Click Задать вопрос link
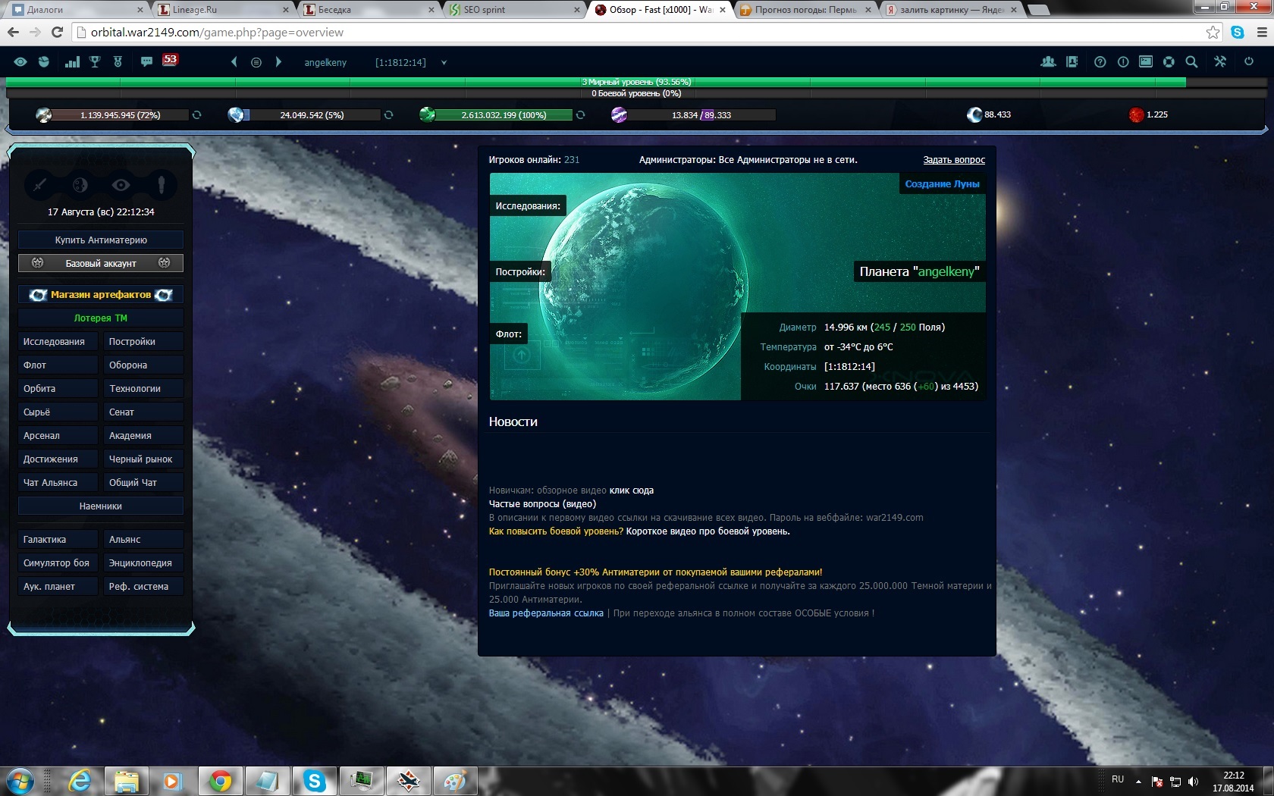This screenshot has width=1274, height=796. 954,160
